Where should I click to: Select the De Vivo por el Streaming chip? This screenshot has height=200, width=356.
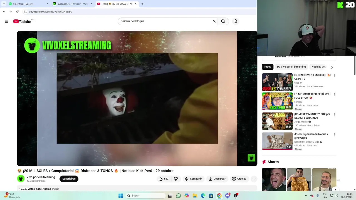(x=291, y=67)
